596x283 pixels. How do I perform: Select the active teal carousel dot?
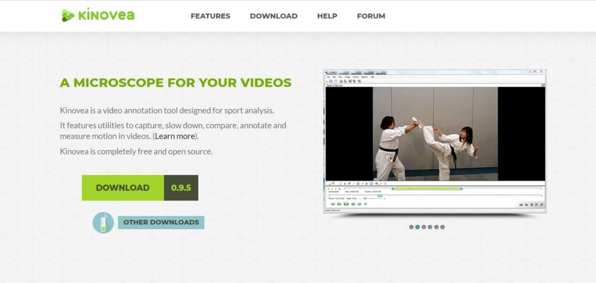417,227
